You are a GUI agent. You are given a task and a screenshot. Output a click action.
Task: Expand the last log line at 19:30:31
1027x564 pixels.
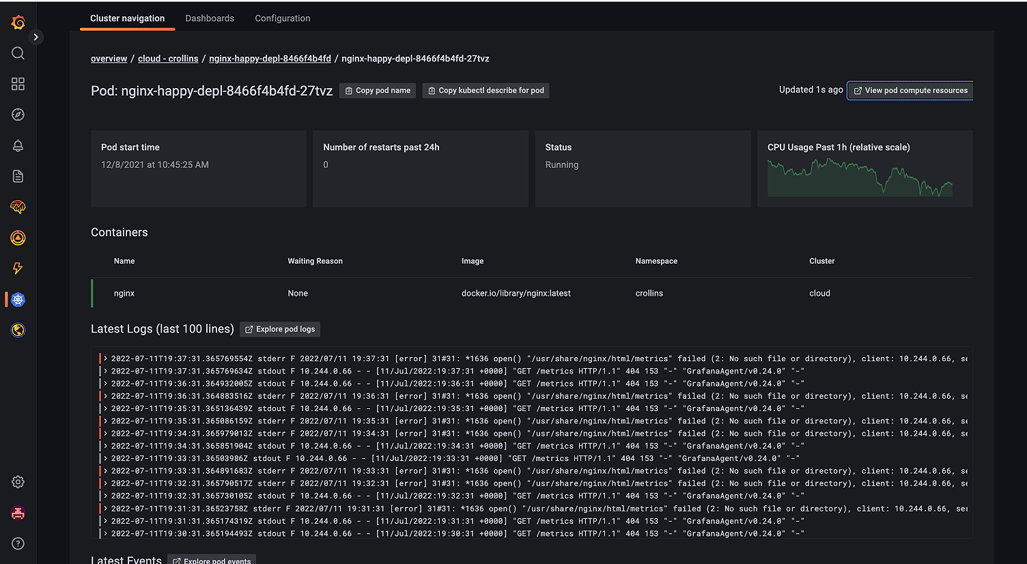[107, 533]
